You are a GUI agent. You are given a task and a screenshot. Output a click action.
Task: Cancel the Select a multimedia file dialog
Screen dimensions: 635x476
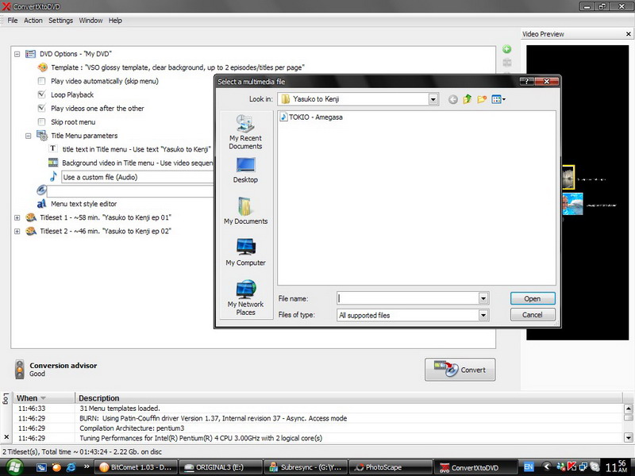pyautogui.click(x=533, y=315)
